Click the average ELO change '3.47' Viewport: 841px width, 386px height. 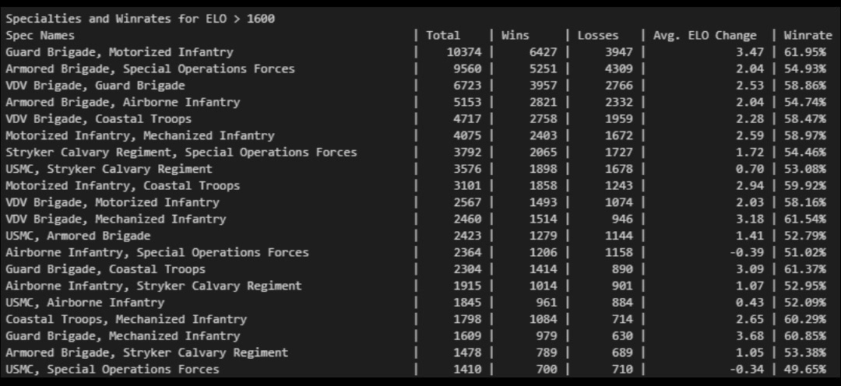pyautogui.click(x=750, y=52)
